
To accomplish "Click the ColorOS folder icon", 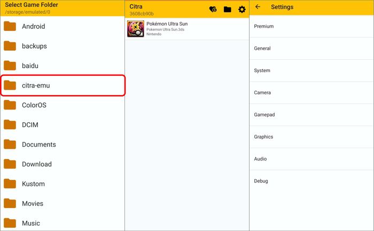I will point(10,105).
